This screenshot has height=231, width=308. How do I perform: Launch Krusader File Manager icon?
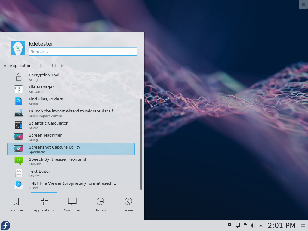19,89
